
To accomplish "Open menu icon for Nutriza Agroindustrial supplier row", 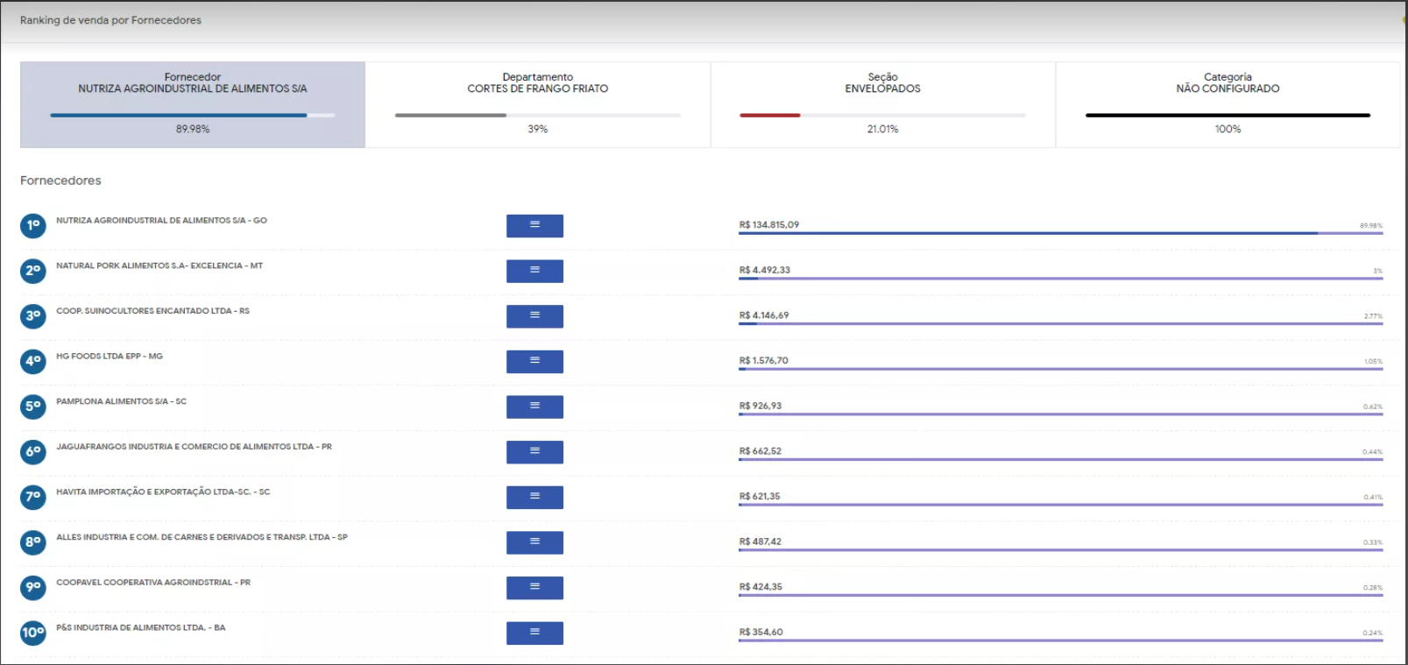I will click(x=534, y=226).
